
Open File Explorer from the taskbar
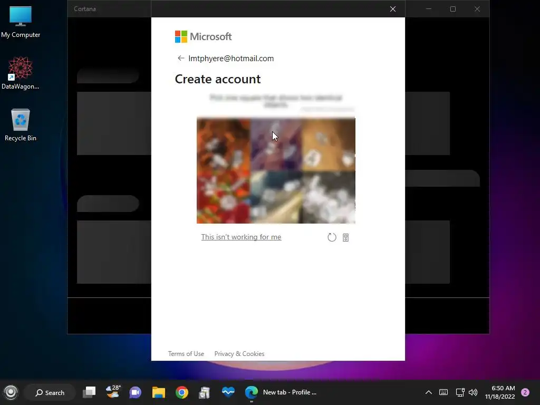159,392
